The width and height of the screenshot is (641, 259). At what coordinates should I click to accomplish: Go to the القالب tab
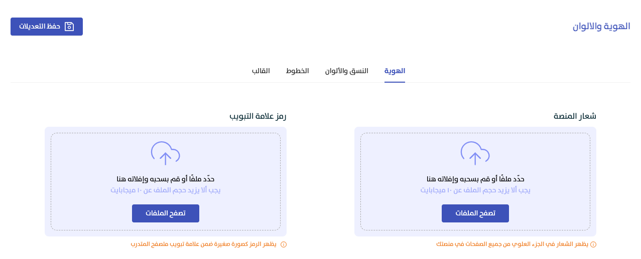(261, 71)
